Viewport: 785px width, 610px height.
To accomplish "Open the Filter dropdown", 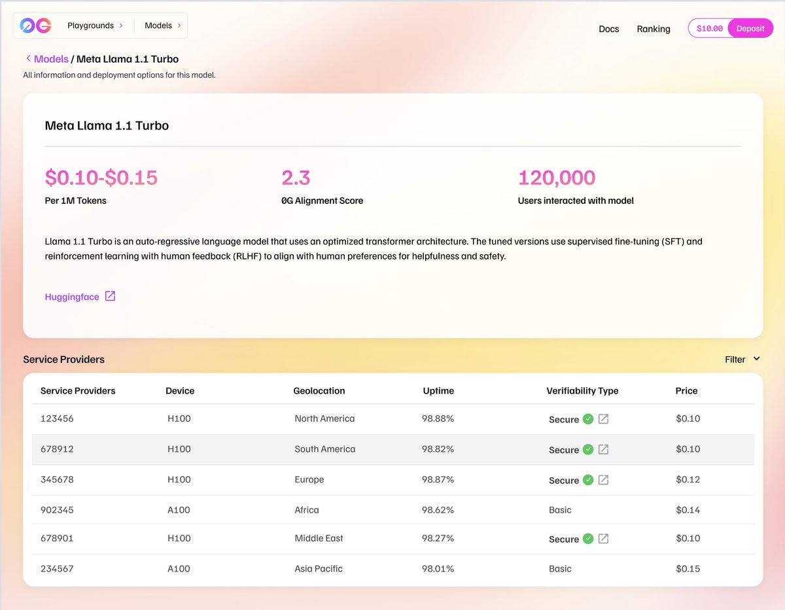I will [x=742, y=359].
